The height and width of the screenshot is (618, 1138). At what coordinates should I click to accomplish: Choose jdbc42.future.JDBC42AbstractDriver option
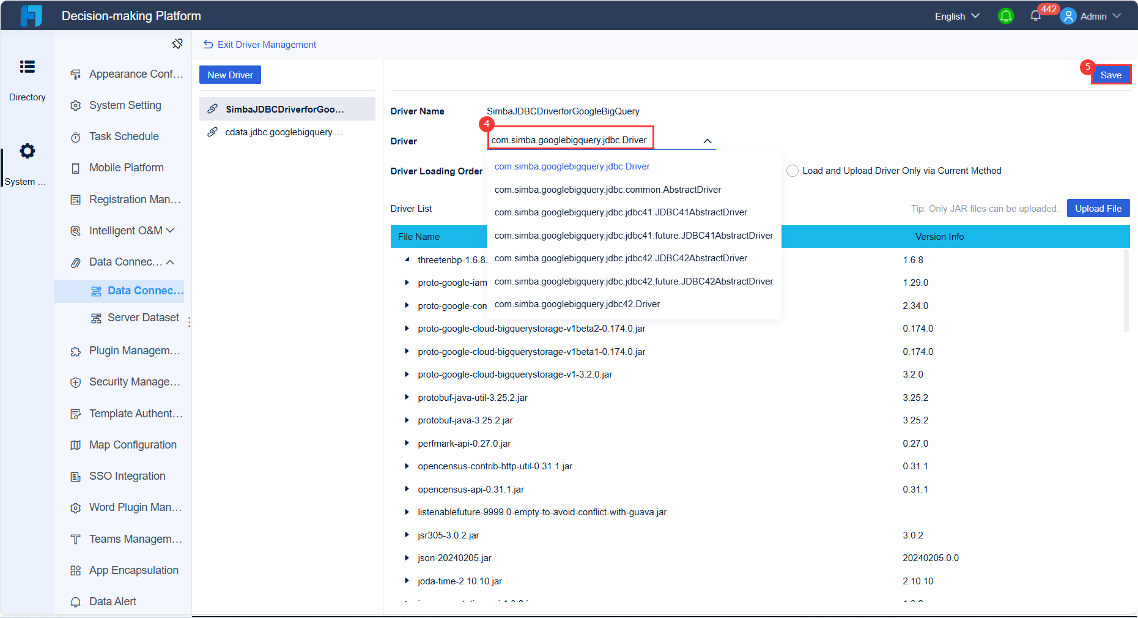coord(634,281)
